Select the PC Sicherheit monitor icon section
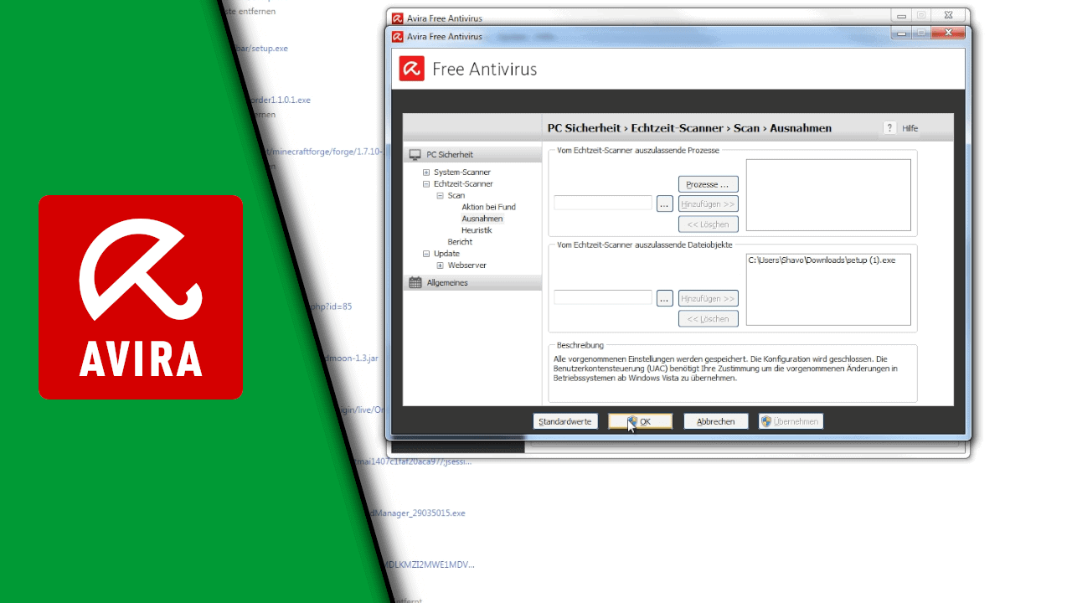This screenshot has height=603, width=1072. click(x=415, y=154)
